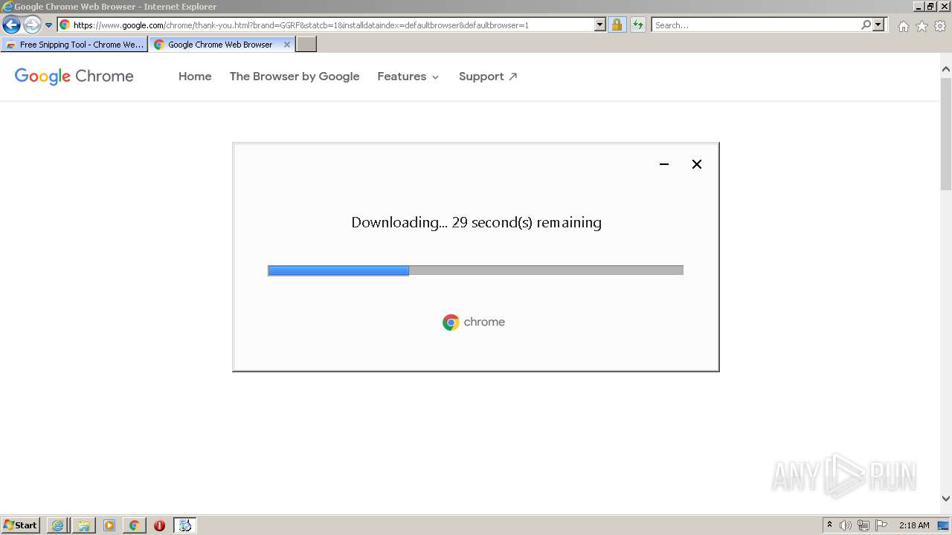Go back with the IE Back arrow
The height and width of the screenshot is (535, 952).
click(x=11, y=25)
